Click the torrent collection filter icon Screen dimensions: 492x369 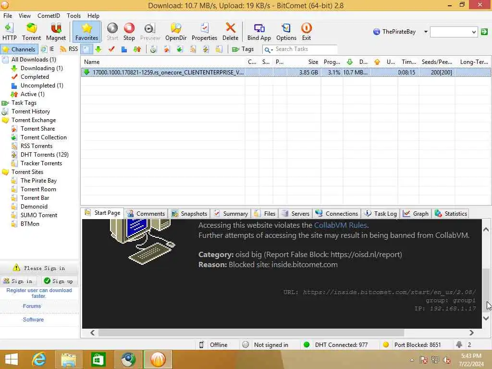(180, 49)
